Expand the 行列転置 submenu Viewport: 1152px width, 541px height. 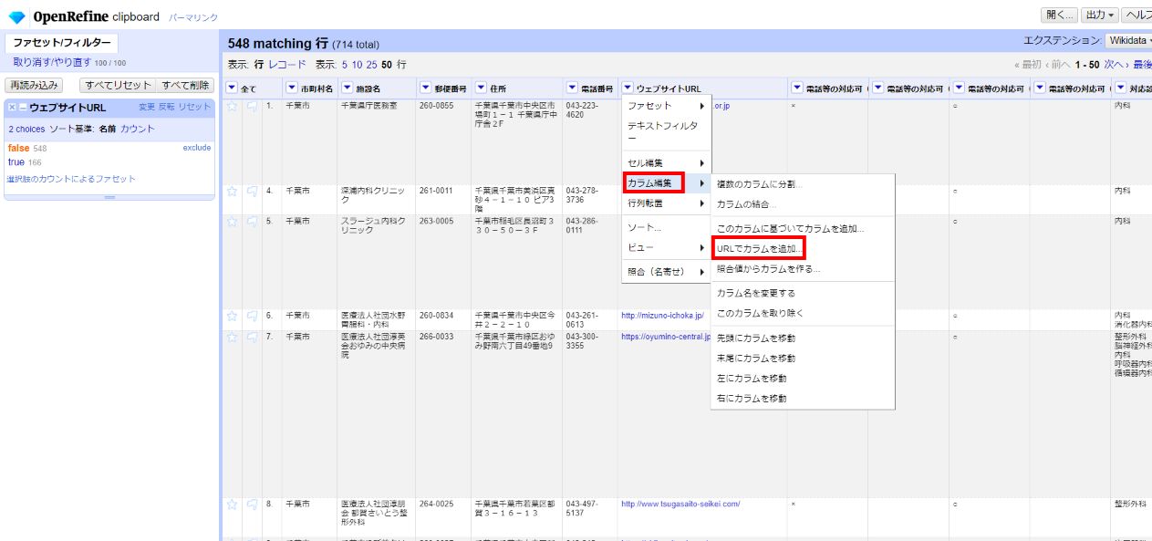tap(666, 203)
